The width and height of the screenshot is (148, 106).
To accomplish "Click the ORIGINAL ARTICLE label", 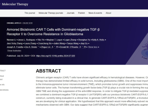I will [x=14, y=23].
